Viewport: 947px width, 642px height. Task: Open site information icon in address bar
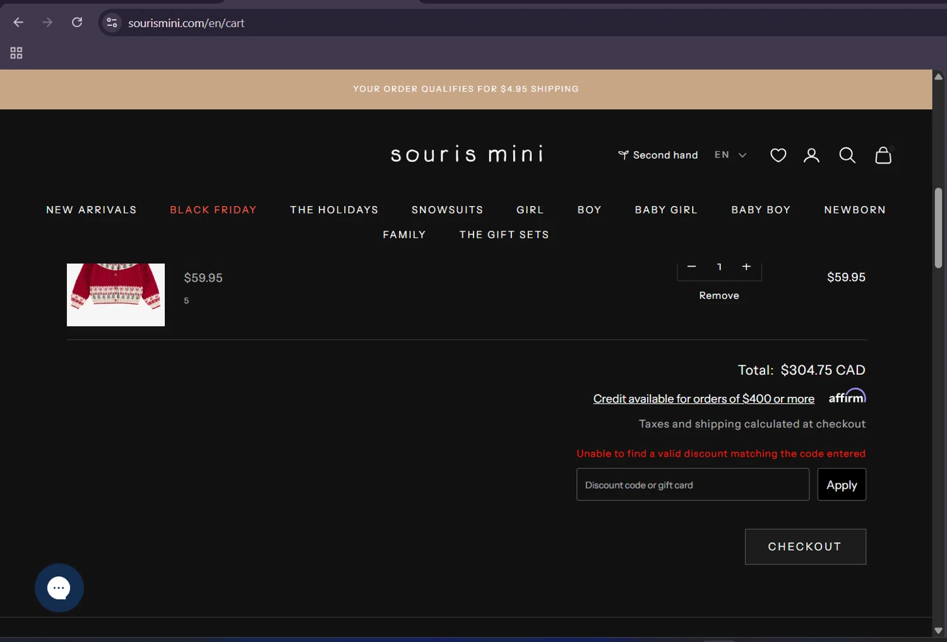(112, 23)
